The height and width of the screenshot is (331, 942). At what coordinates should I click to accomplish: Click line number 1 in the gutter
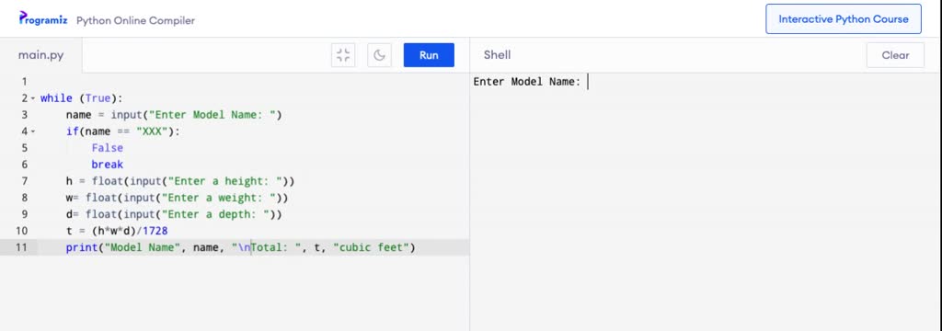point(24,82)
